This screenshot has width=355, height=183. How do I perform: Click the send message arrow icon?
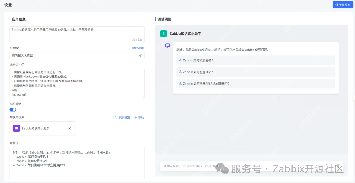[338, 166]
